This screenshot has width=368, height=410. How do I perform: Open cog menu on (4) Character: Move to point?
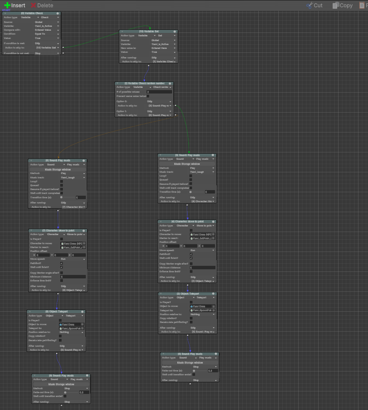pos(213,222)
